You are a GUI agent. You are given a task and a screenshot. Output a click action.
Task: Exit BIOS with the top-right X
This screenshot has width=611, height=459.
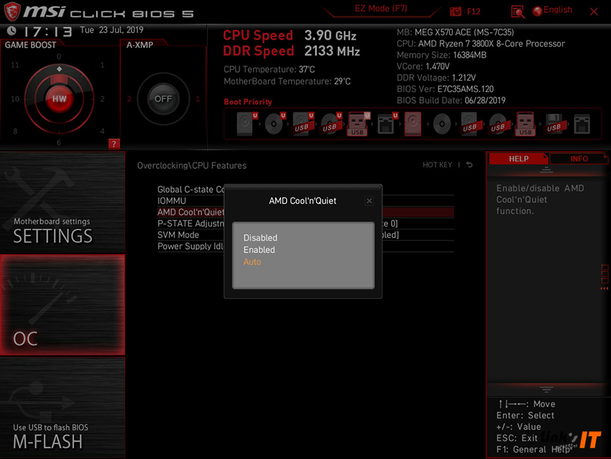pos(594,12)
